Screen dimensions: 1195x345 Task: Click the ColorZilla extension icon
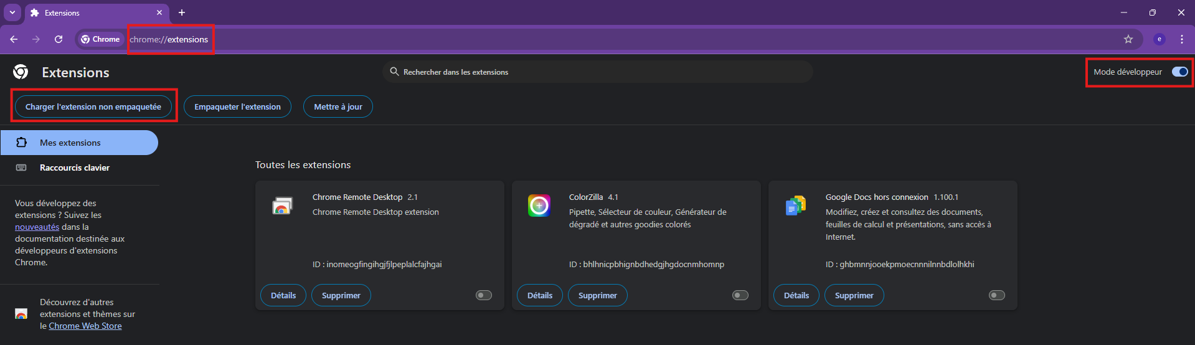click(x=539, y=206)
